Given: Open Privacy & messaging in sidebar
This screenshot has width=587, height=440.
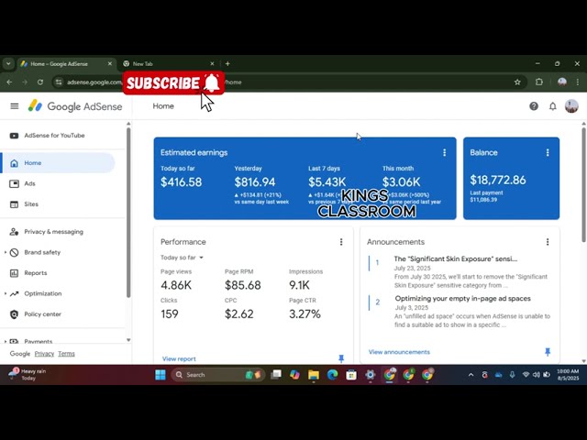Looking at the screenshot, I should click(x=53, y=232).
